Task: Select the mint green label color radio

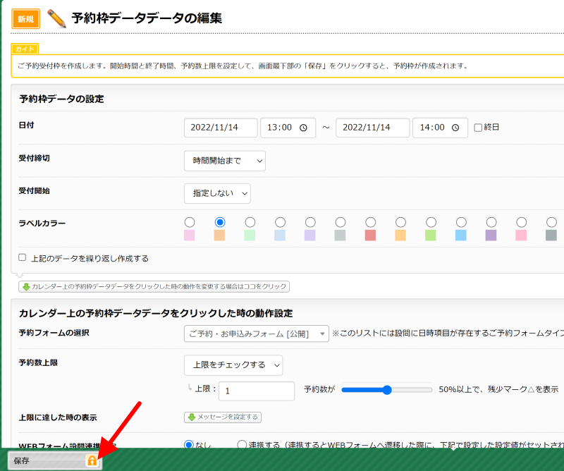Action: pyautogui.click(x=250, y=222)
